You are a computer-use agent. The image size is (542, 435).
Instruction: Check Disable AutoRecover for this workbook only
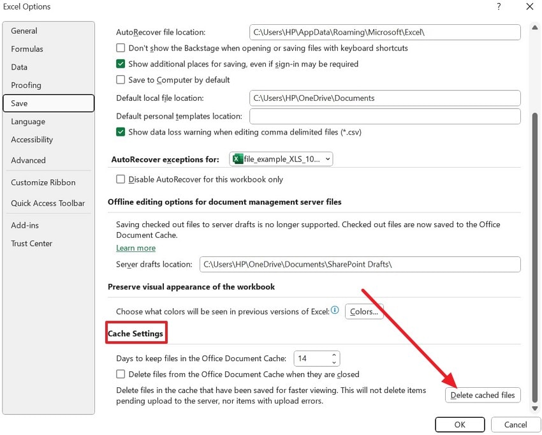tap(121, 179)
